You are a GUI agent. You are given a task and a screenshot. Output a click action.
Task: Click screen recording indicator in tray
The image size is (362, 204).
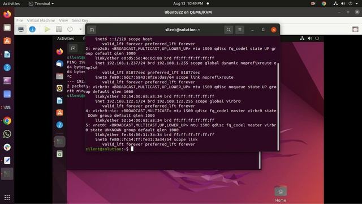313,3
